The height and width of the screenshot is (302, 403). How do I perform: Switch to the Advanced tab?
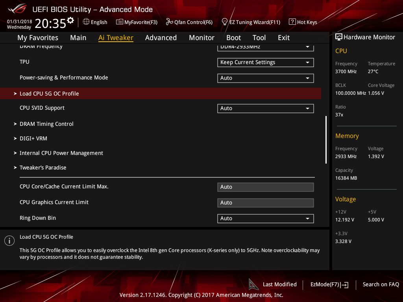coord(161,38)
